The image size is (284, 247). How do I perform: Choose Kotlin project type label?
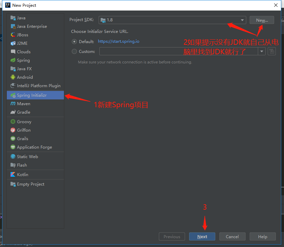point(23,174)
